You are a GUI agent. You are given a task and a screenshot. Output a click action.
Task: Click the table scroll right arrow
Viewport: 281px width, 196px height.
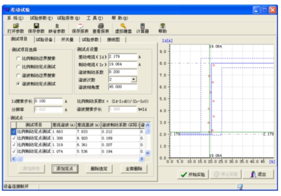click(x=141, y=159)
